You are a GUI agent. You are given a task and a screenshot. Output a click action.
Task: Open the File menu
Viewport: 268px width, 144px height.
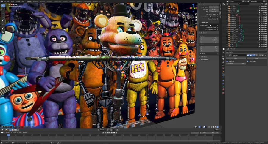point(4,1)
